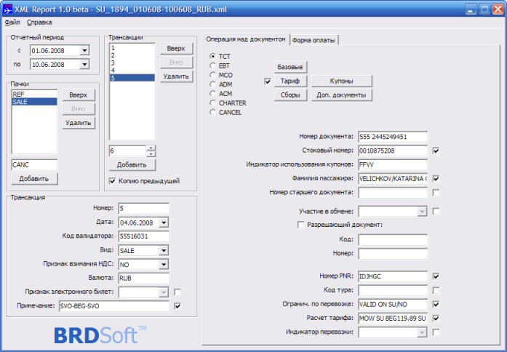Open the Справка menu
Viewport: 507px width, 352px height.
click(39, 23)
